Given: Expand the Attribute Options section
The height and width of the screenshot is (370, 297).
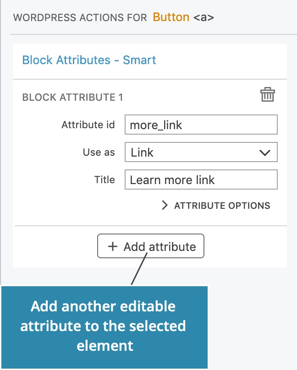Looking at the screenshot, I should 222,206.
